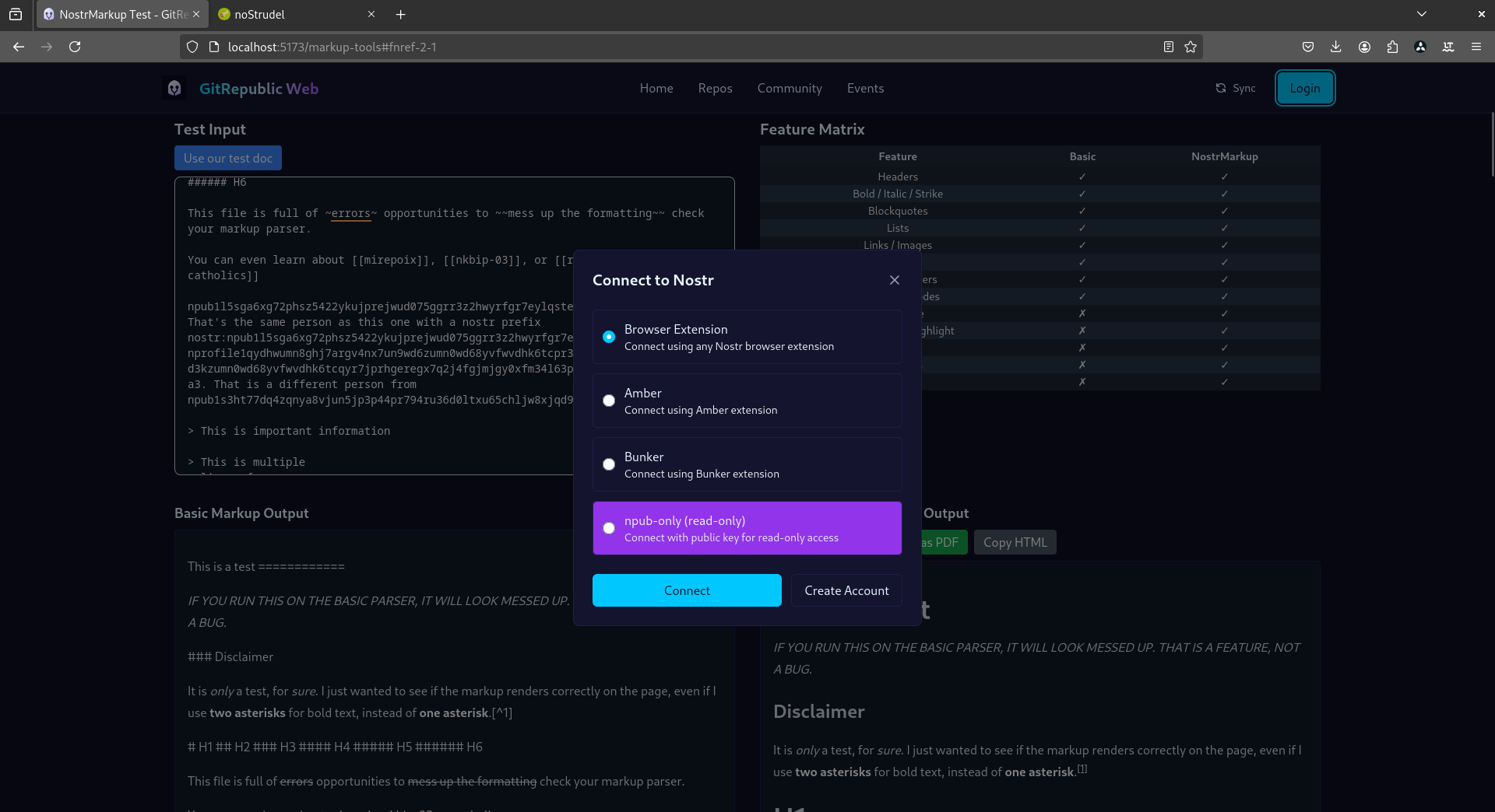
Task: Click the Login button
Action: [x=1304, y=88]
